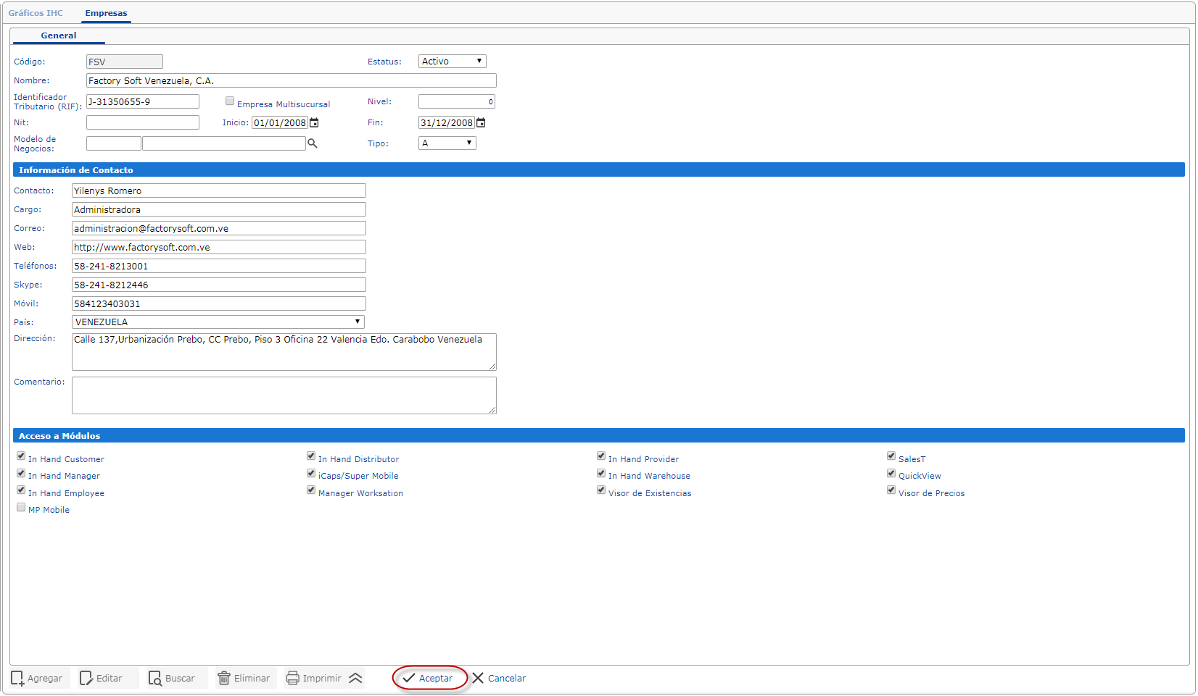Collapse toolbar with double chevron icon
The width and height of the screenshot is (1198, 696).
355,679
